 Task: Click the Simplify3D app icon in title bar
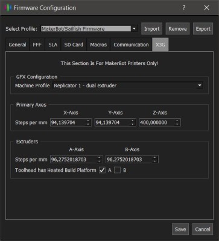tap(8, 8)
